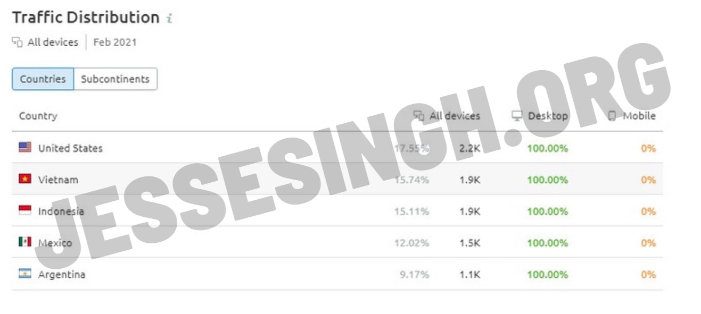
Task: Click the United States flag icon
Action: (25, 148)
